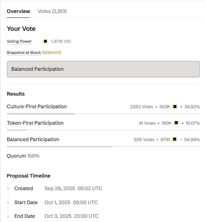Click the Voting Power label tooltip

coord(19,41)
